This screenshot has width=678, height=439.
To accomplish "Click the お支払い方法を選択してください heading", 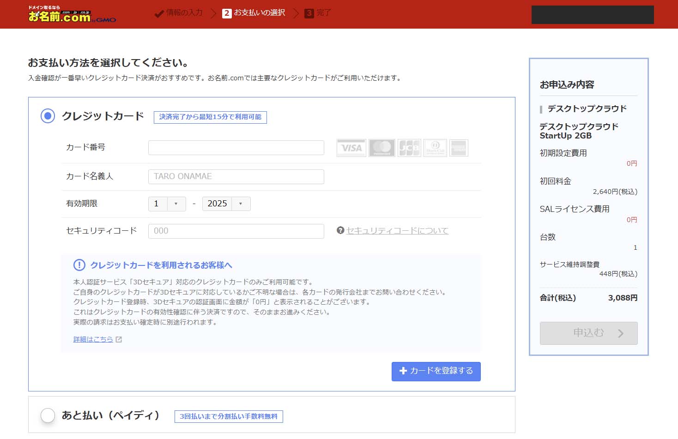I will (x=108, y=63).
